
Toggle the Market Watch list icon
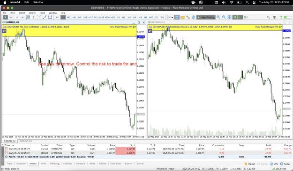coord(177,17)
